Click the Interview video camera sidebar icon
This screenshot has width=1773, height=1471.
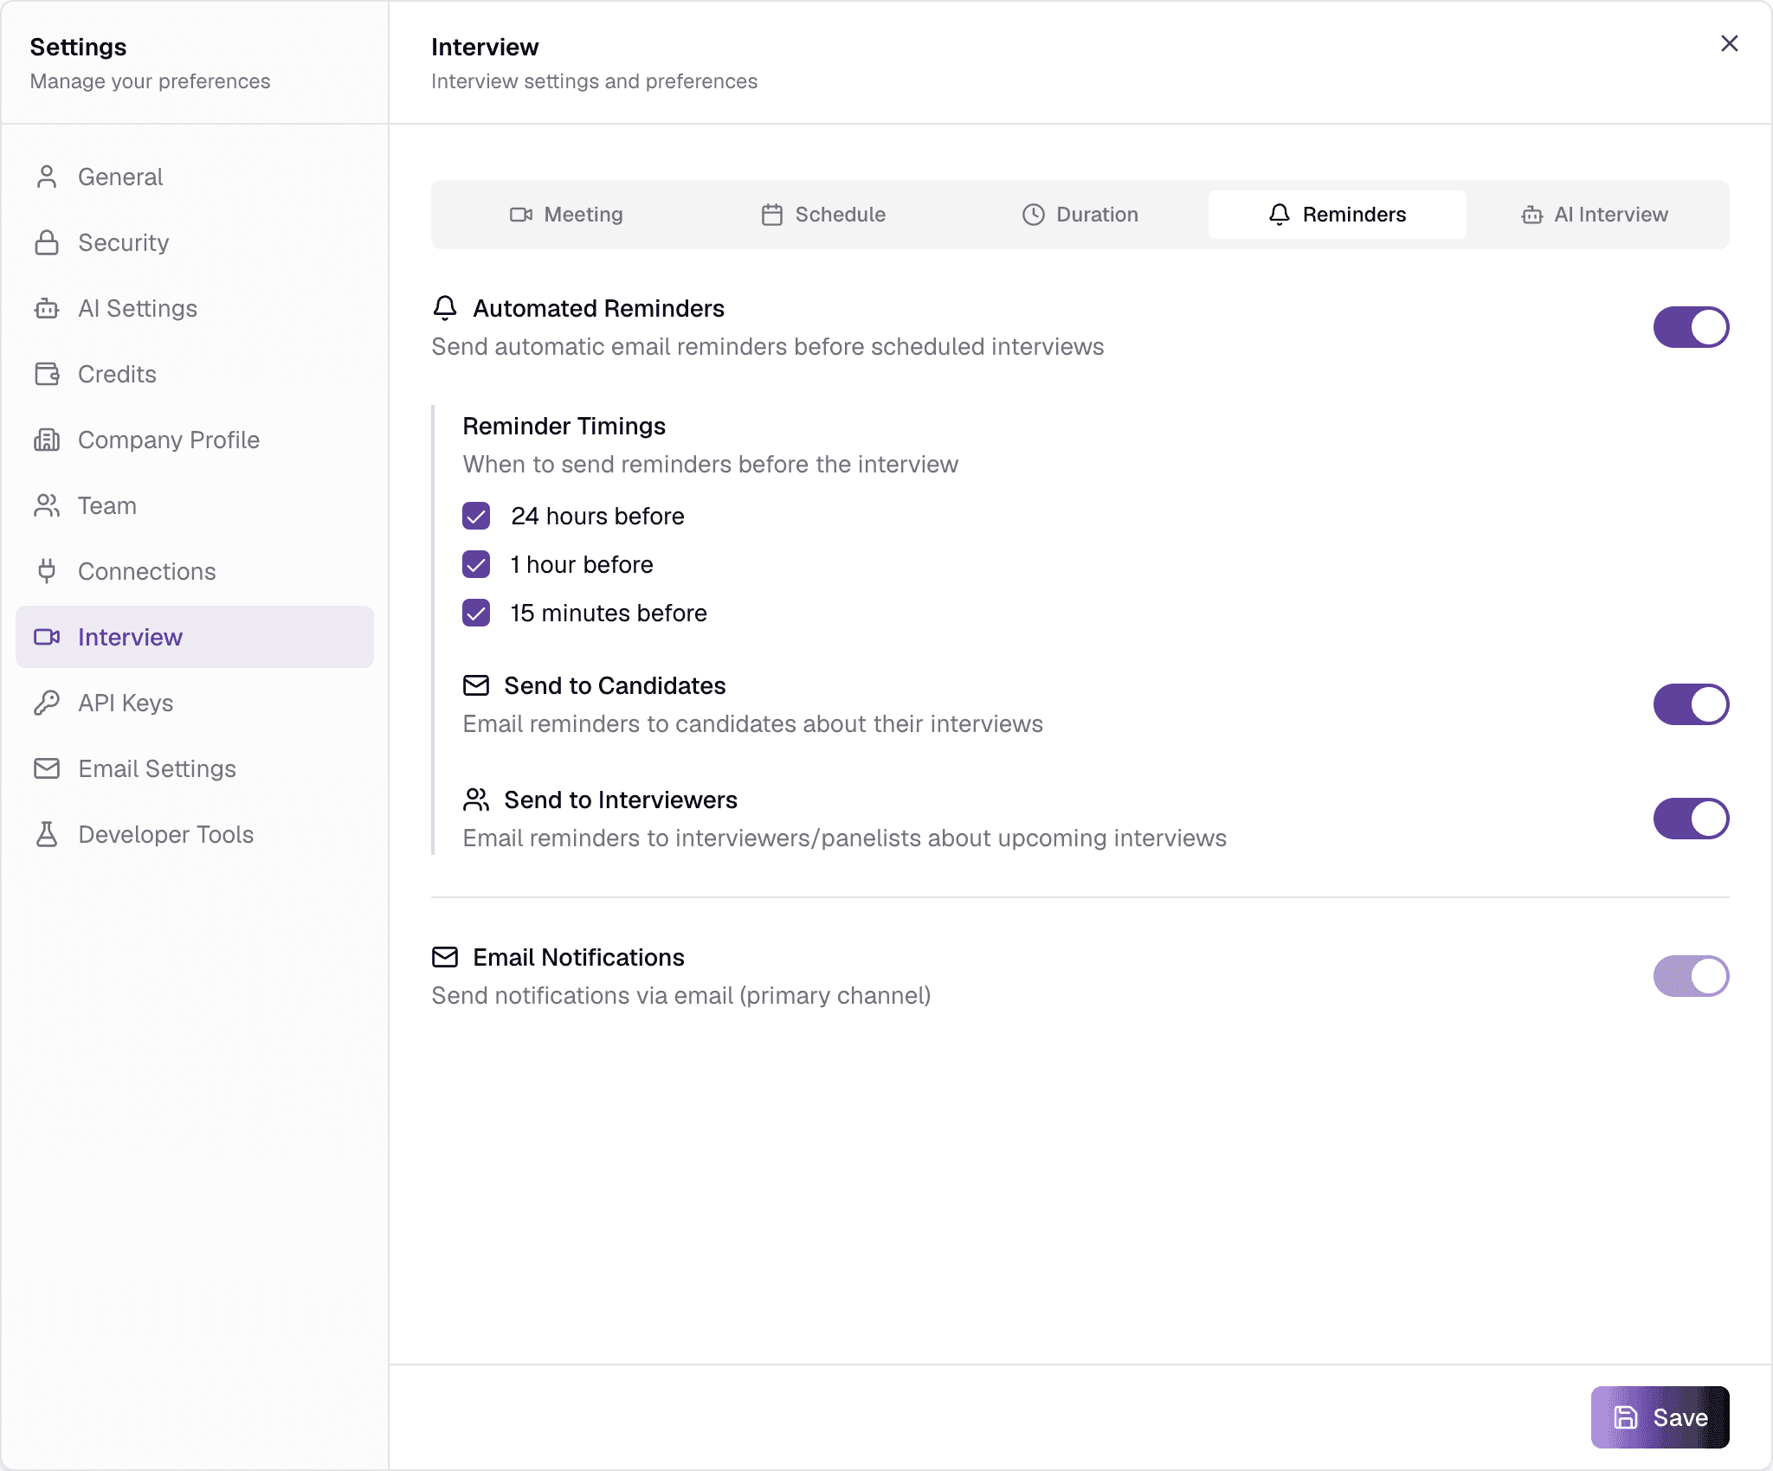47,637
